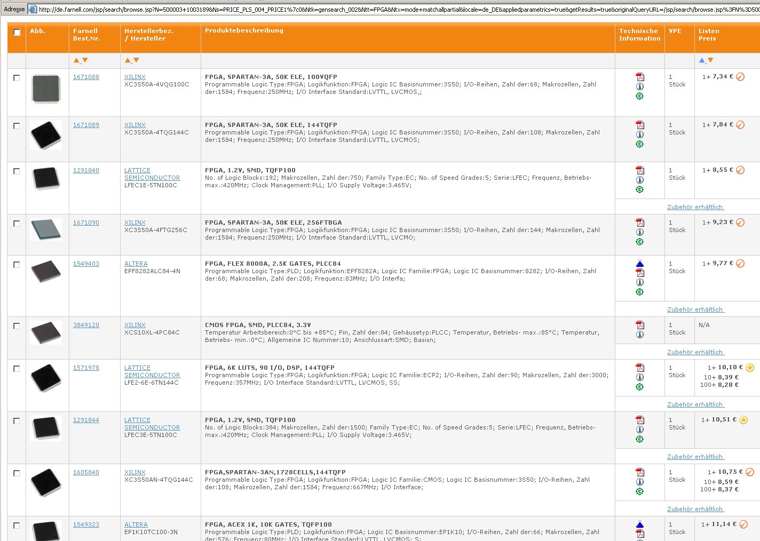The width and height of the screenshot is (760, 541).
Task: Click the page icon in address bar
Action: [33, 9]
